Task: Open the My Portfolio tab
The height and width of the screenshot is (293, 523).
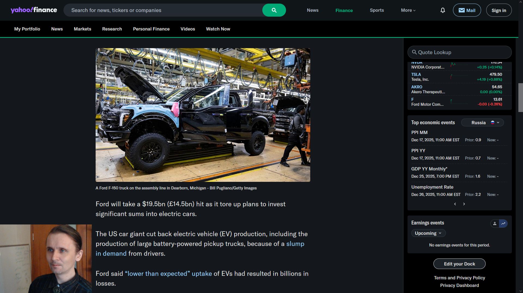Action: (27, 29)
